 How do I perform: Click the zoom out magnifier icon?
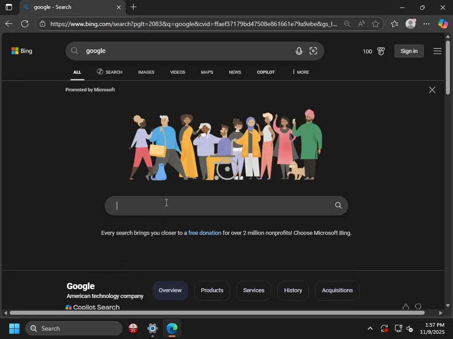[x=347, y=24]
